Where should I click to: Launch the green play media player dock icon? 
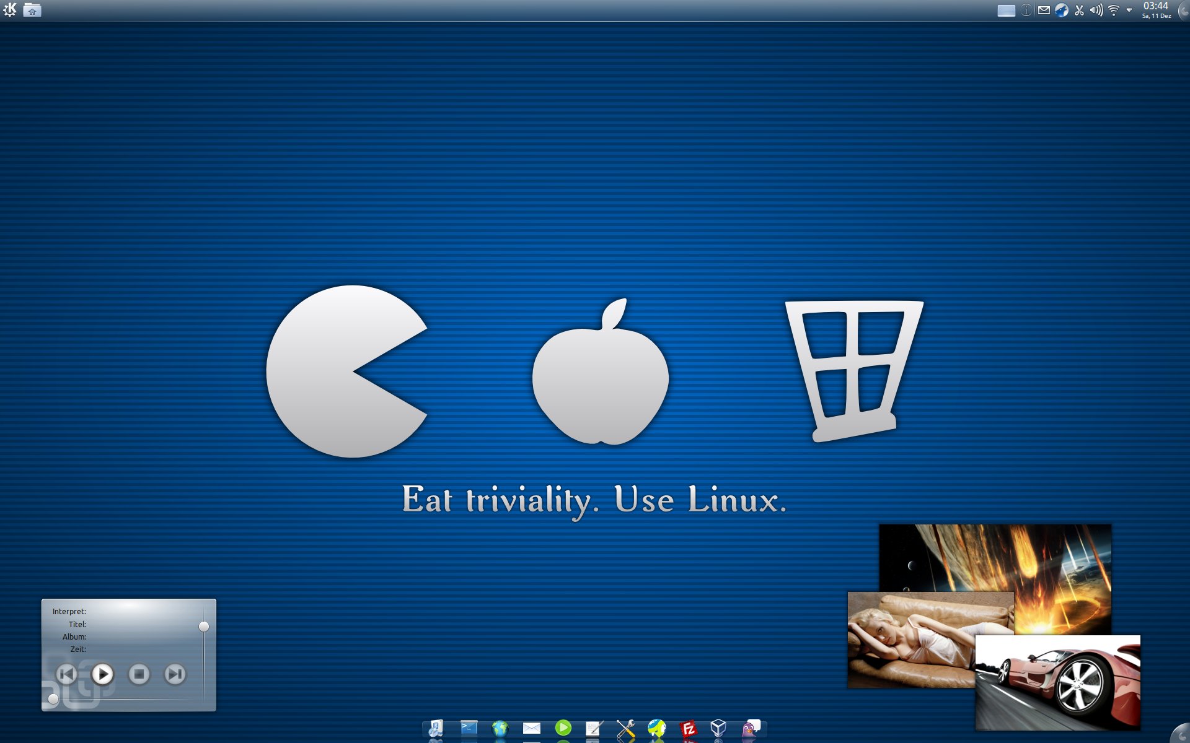coord(563,728)
